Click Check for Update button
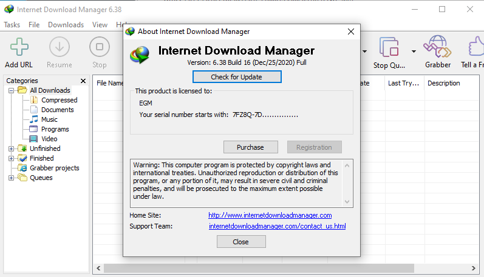Viewport: 484px width, 277px height. click(x=237, y=77)
